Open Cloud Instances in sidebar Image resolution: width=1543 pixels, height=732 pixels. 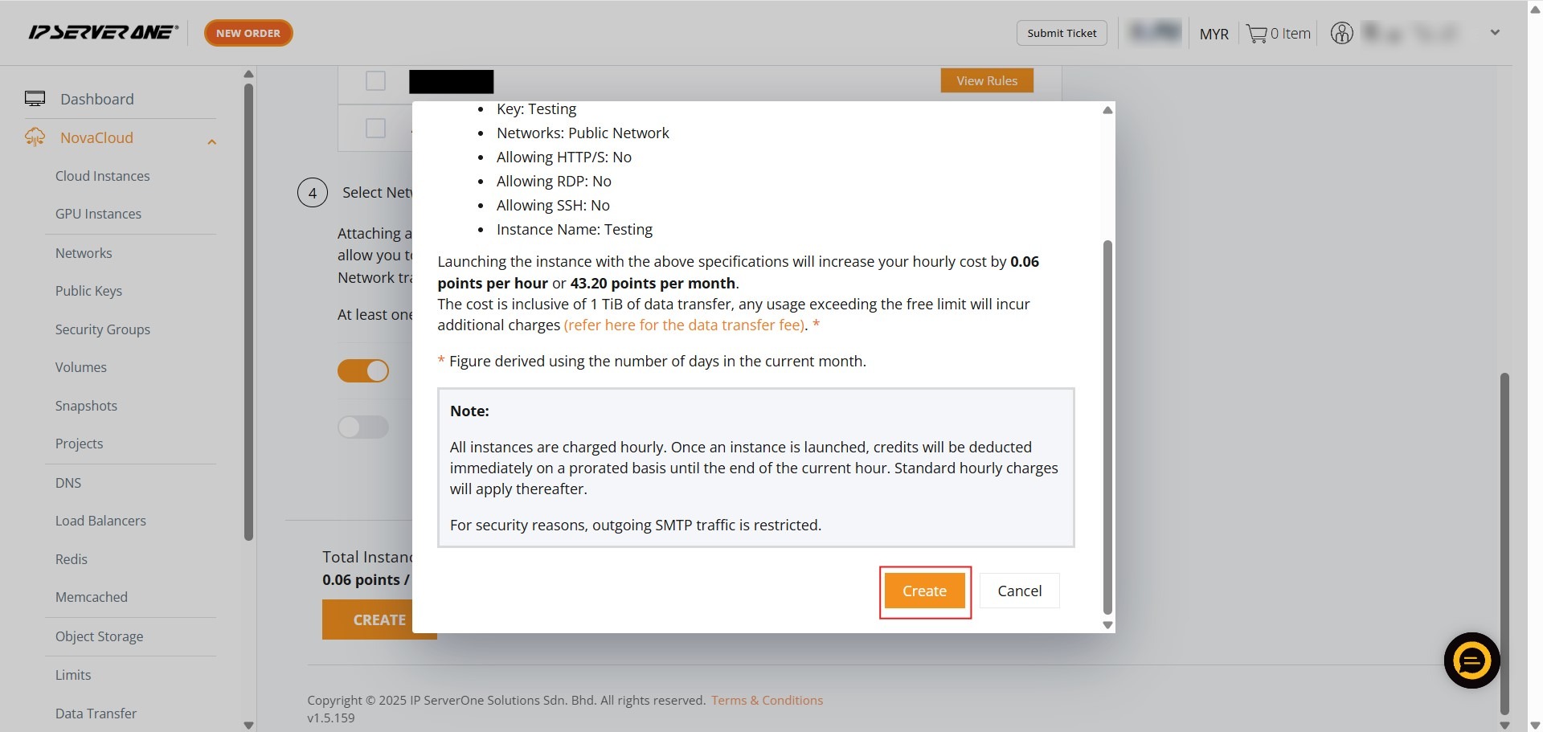[x=102, y=176]
